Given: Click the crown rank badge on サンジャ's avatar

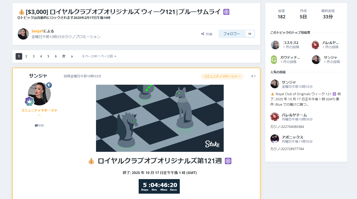Looking at the screenshot, I should (30, 101).
